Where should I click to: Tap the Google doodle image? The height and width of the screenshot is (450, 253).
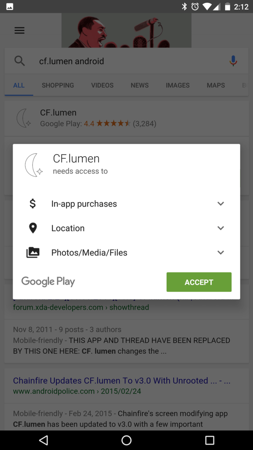click(126, 31)
